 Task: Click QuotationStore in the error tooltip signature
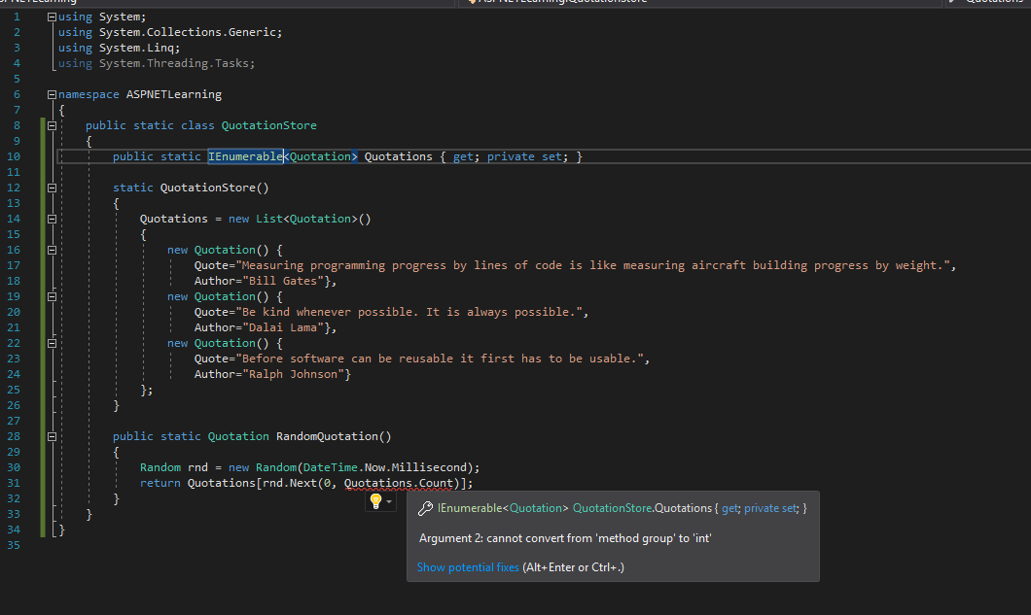(614, 506)
